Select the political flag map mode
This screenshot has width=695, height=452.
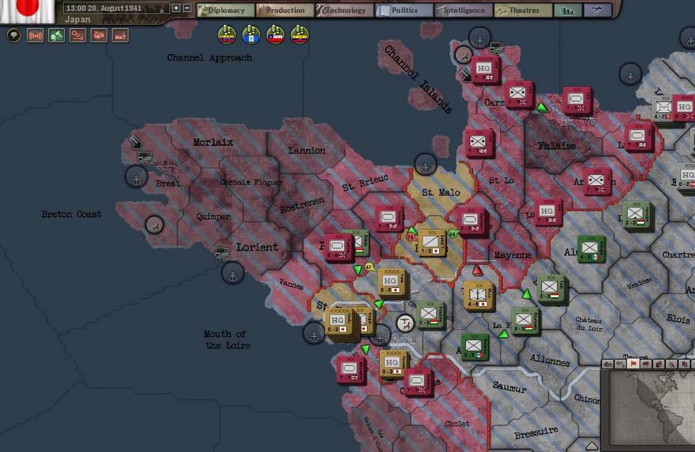click(x=634, y=364)
